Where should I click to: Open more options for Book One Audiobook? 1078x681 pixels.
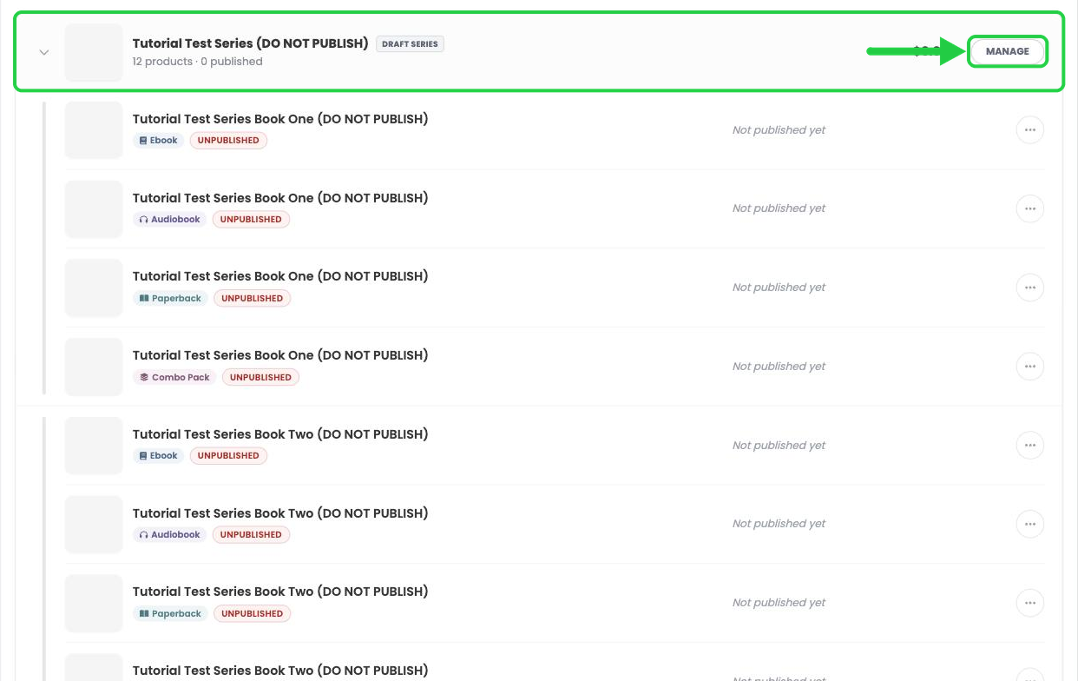[1029, 208]
